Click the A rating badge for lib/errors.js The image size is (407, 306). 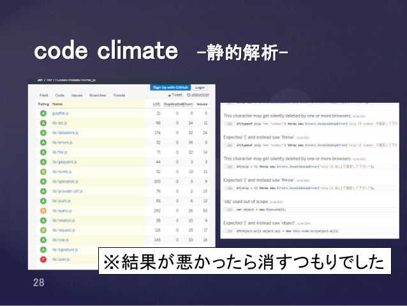coord(43,142)
